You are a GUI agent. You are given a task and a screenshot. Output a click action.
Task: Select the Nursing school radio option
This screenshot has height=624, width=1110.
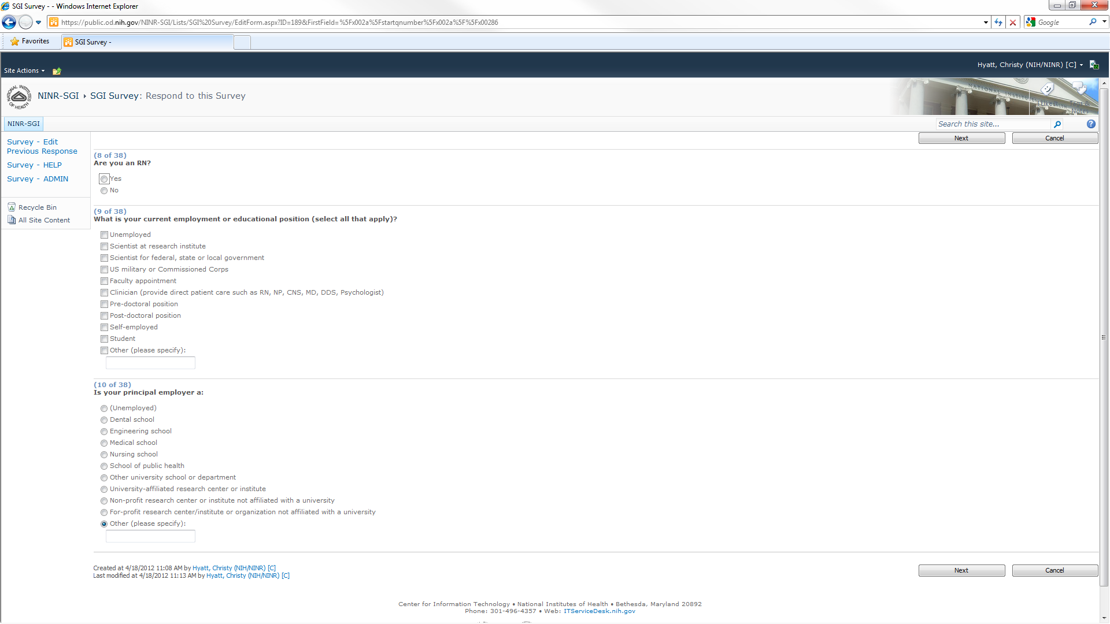104,455
